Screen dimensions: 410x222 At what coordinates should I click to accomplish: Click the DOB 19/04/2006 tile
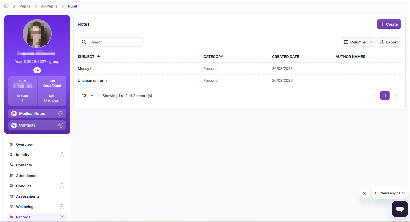(52, 84)
